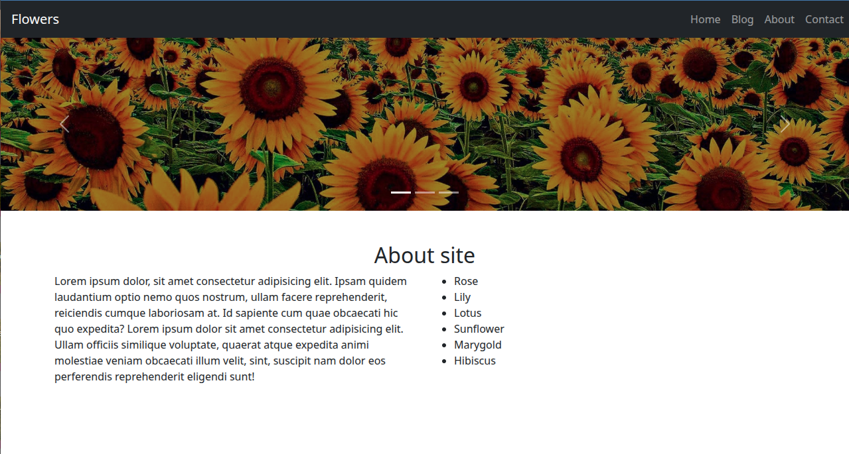
Task: Switch to the second carousel slide indicator
Action: pyautogui.click(x=425, y=192)
